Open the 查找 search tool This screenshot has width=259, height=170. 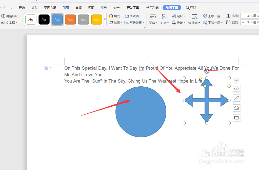point(191,8)
